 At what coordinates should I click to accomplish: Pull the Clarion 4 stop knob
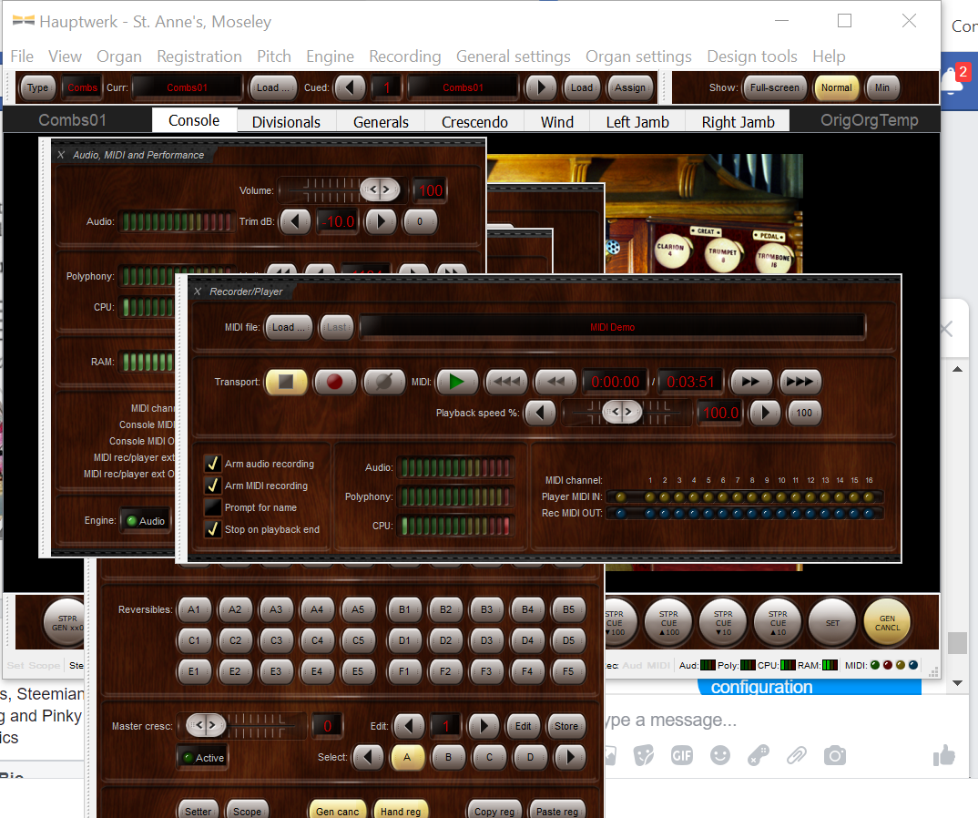(x=670, y=250)
